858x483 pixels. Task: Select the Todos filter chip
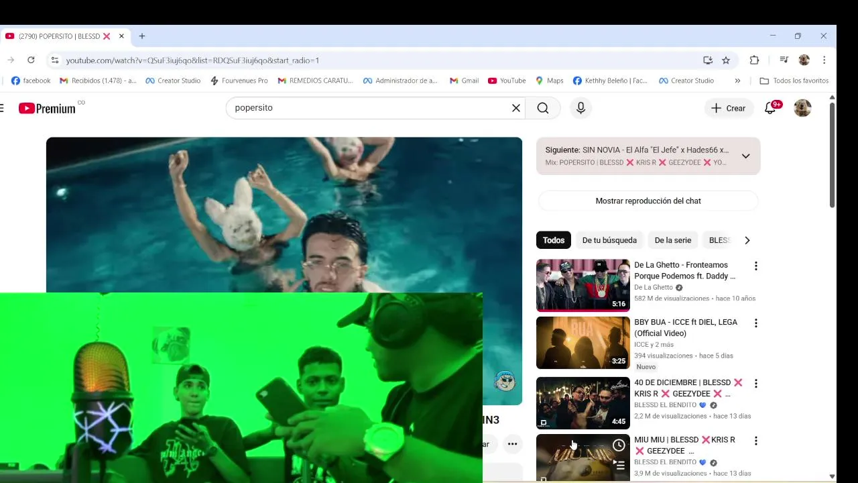(x=554, y=240)
